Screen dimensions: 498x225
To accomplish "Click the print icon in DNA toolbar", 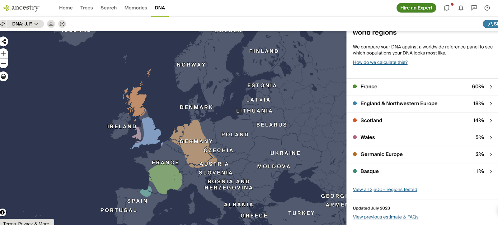I will click(51, 24).
